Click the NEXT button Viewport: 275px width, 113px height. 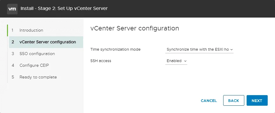(x=257, y=100)
